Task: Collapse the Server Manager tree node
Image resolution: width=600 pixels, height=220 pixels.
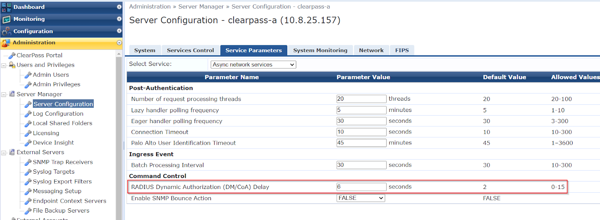Action: tap(4, 95)
